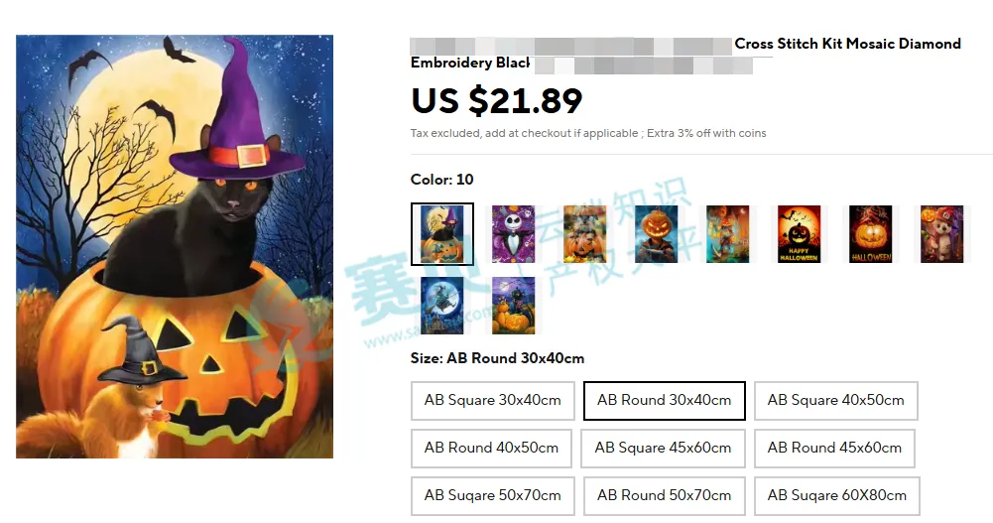The image size is (993, 523).
Task: Choose AB Round 50x70cm option
Action: click(x=664, y=496)
